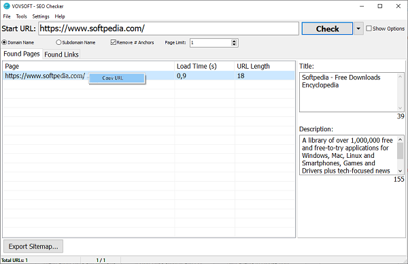
Task: Maximize the SEO Checker window
Action: coord(380,6)
